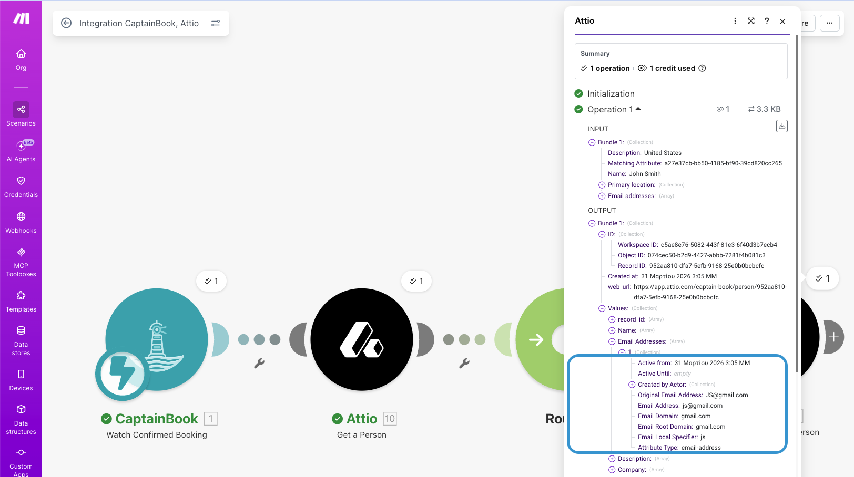Expand input Email addresses array

pyautogui.click(x=602, y=196)
